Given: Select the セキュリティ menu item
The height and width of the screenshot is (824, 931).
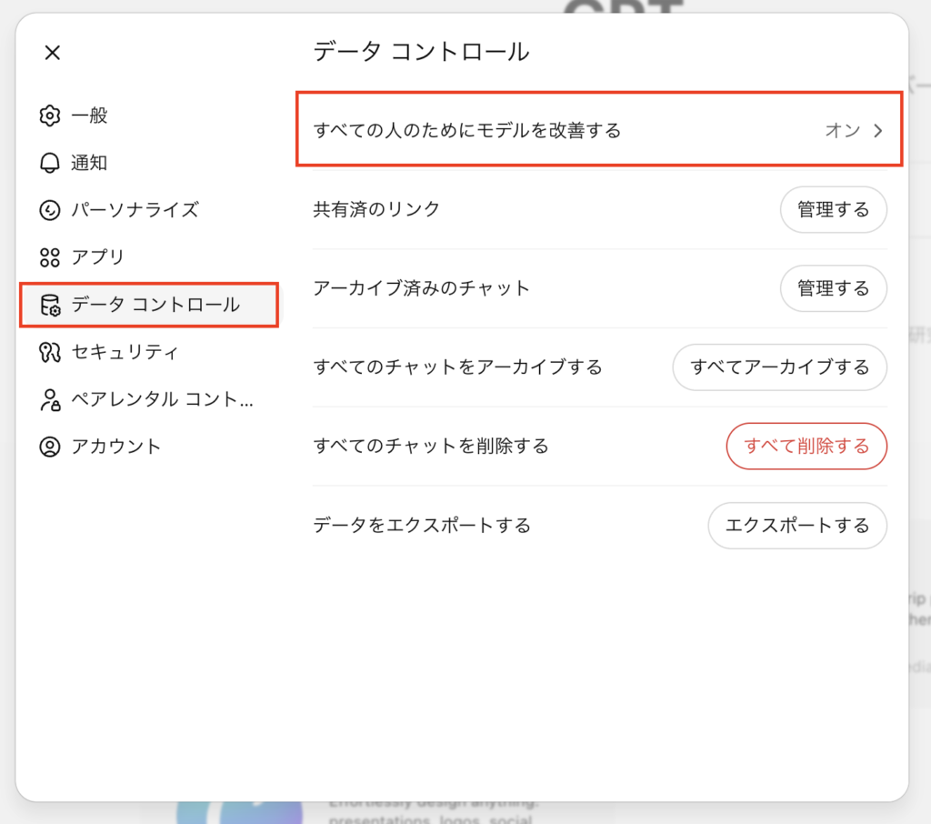Looking at the screenshot, I should (x=125, y=352).
